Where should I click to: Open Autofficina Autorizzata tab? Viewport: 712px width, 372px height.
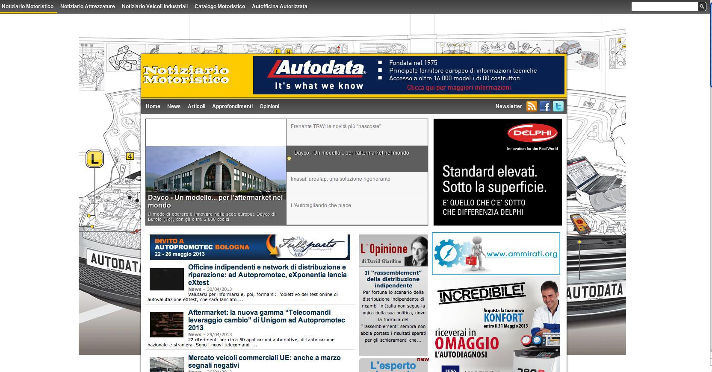tap(280, 6)
